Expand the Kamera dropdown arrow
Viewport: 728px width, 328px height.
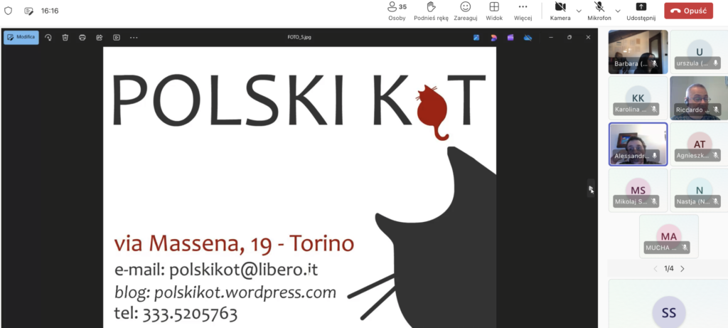pos(579,11)
